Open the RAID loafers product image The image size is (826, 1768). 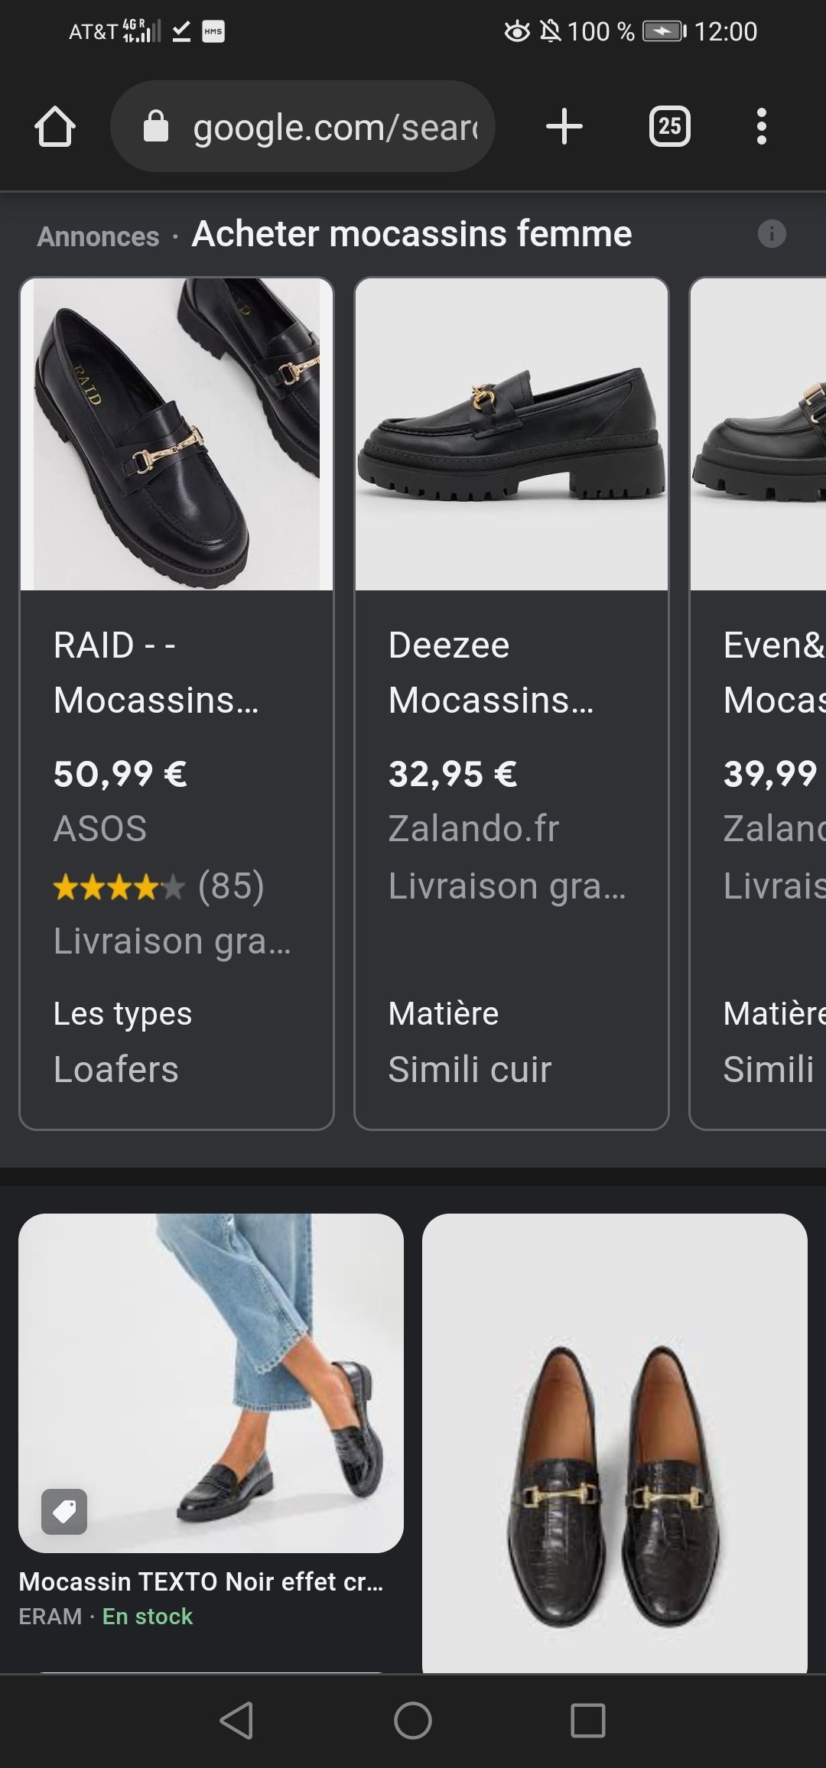point(177,434)
